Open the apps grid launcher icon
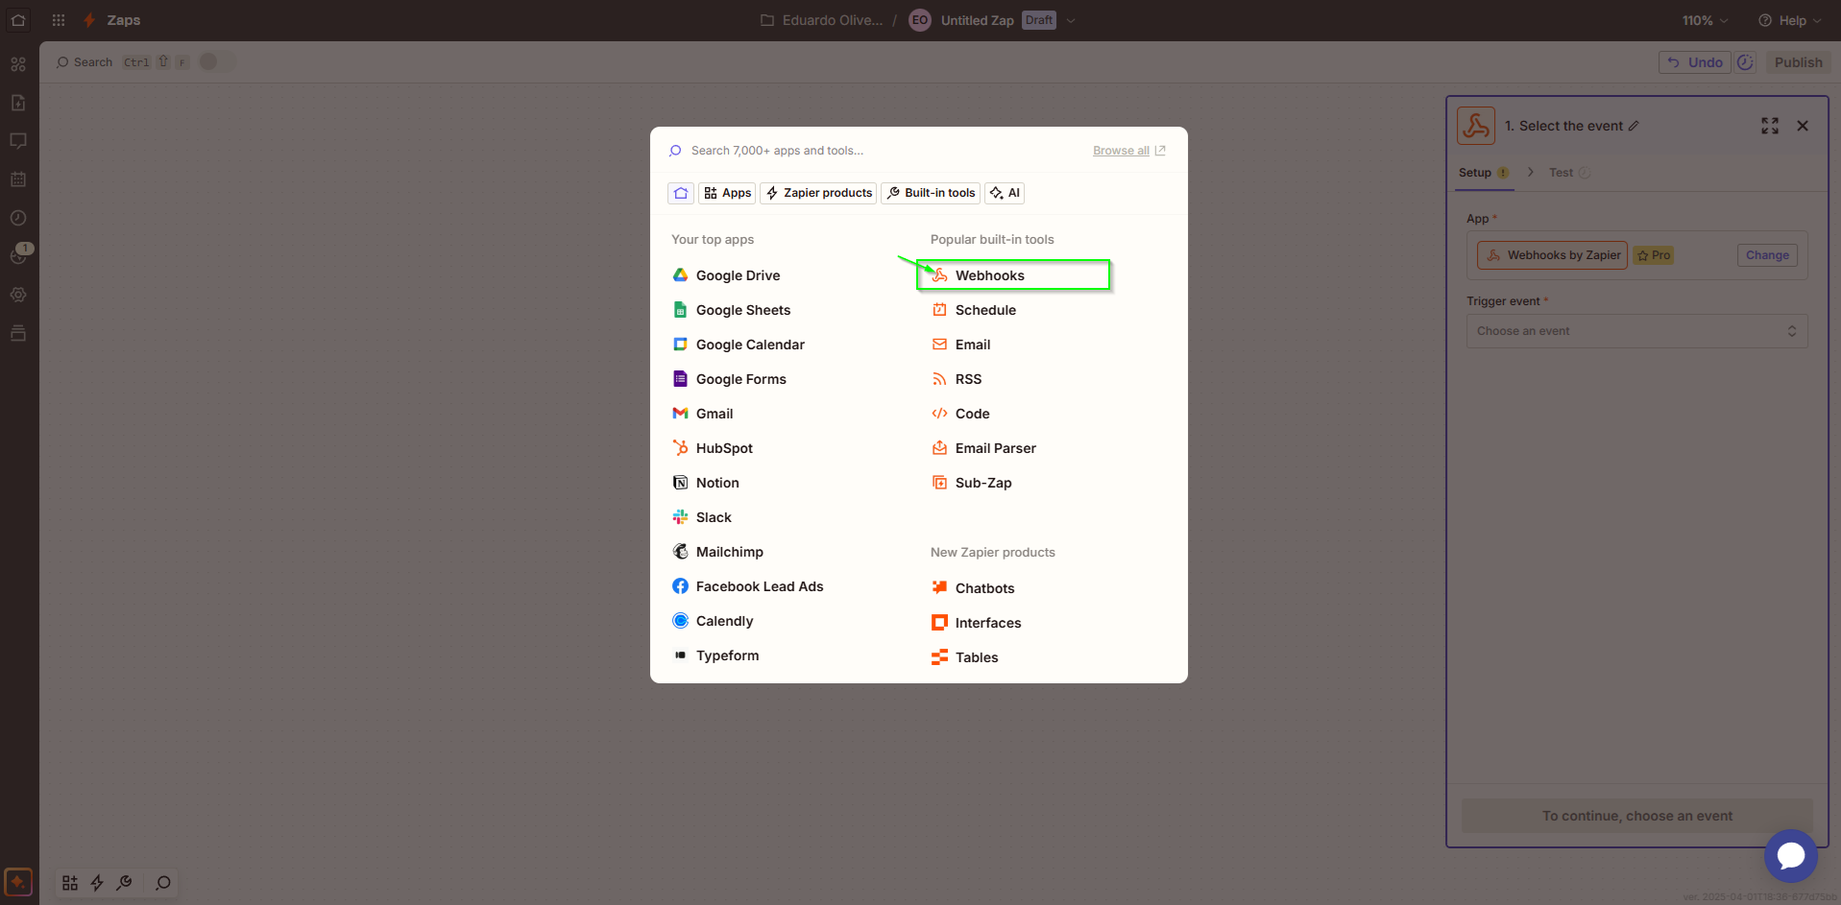The height and width of the screenshot is (905, 1841). tap(59, 20)
